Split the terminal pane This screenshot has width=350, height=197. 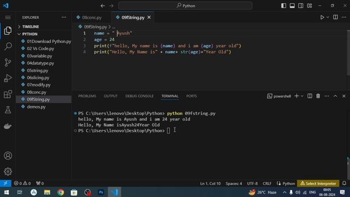(x=310, y=96)
